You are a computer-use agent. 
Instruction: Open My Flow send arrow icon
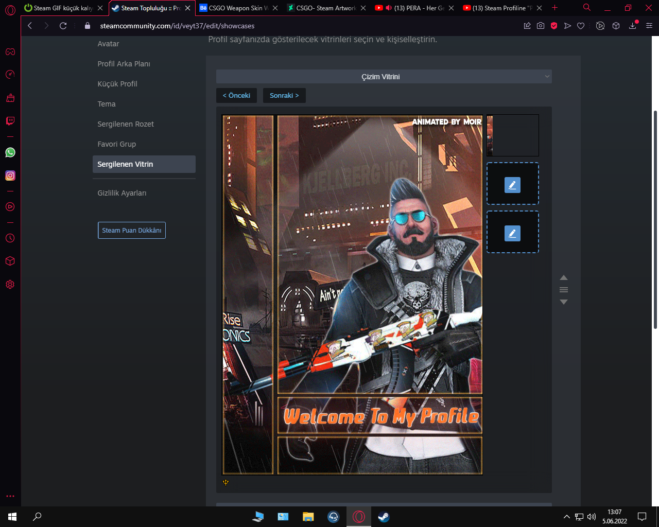click(567, 26)
